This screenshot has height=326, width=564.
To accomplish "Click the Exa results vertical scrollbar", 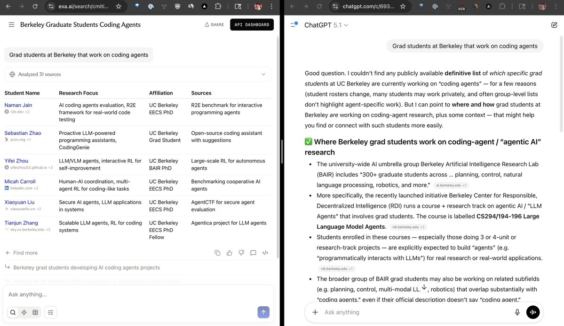I will pos(278,147).
